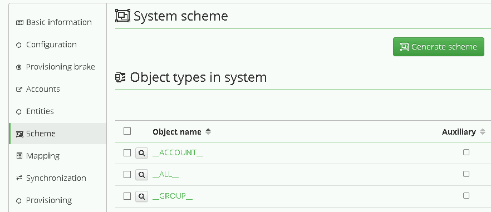The height and width of the screenshot is (212, 491).
Task: Open the __ACCOUNT__ object link
Action: 178,152
